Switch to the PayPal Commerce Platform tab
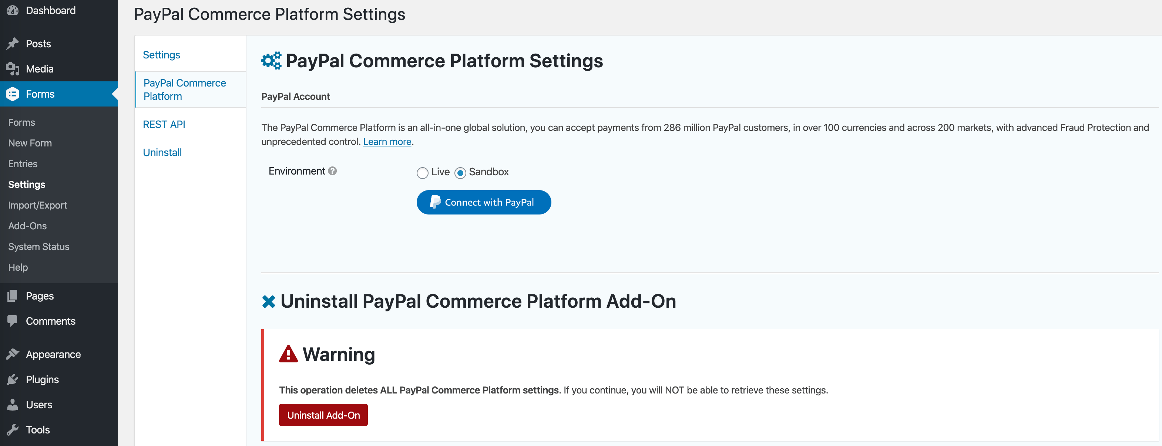The width and height of the screenshot is (1162, 446). pyautogui.click(x=190, y=89)
